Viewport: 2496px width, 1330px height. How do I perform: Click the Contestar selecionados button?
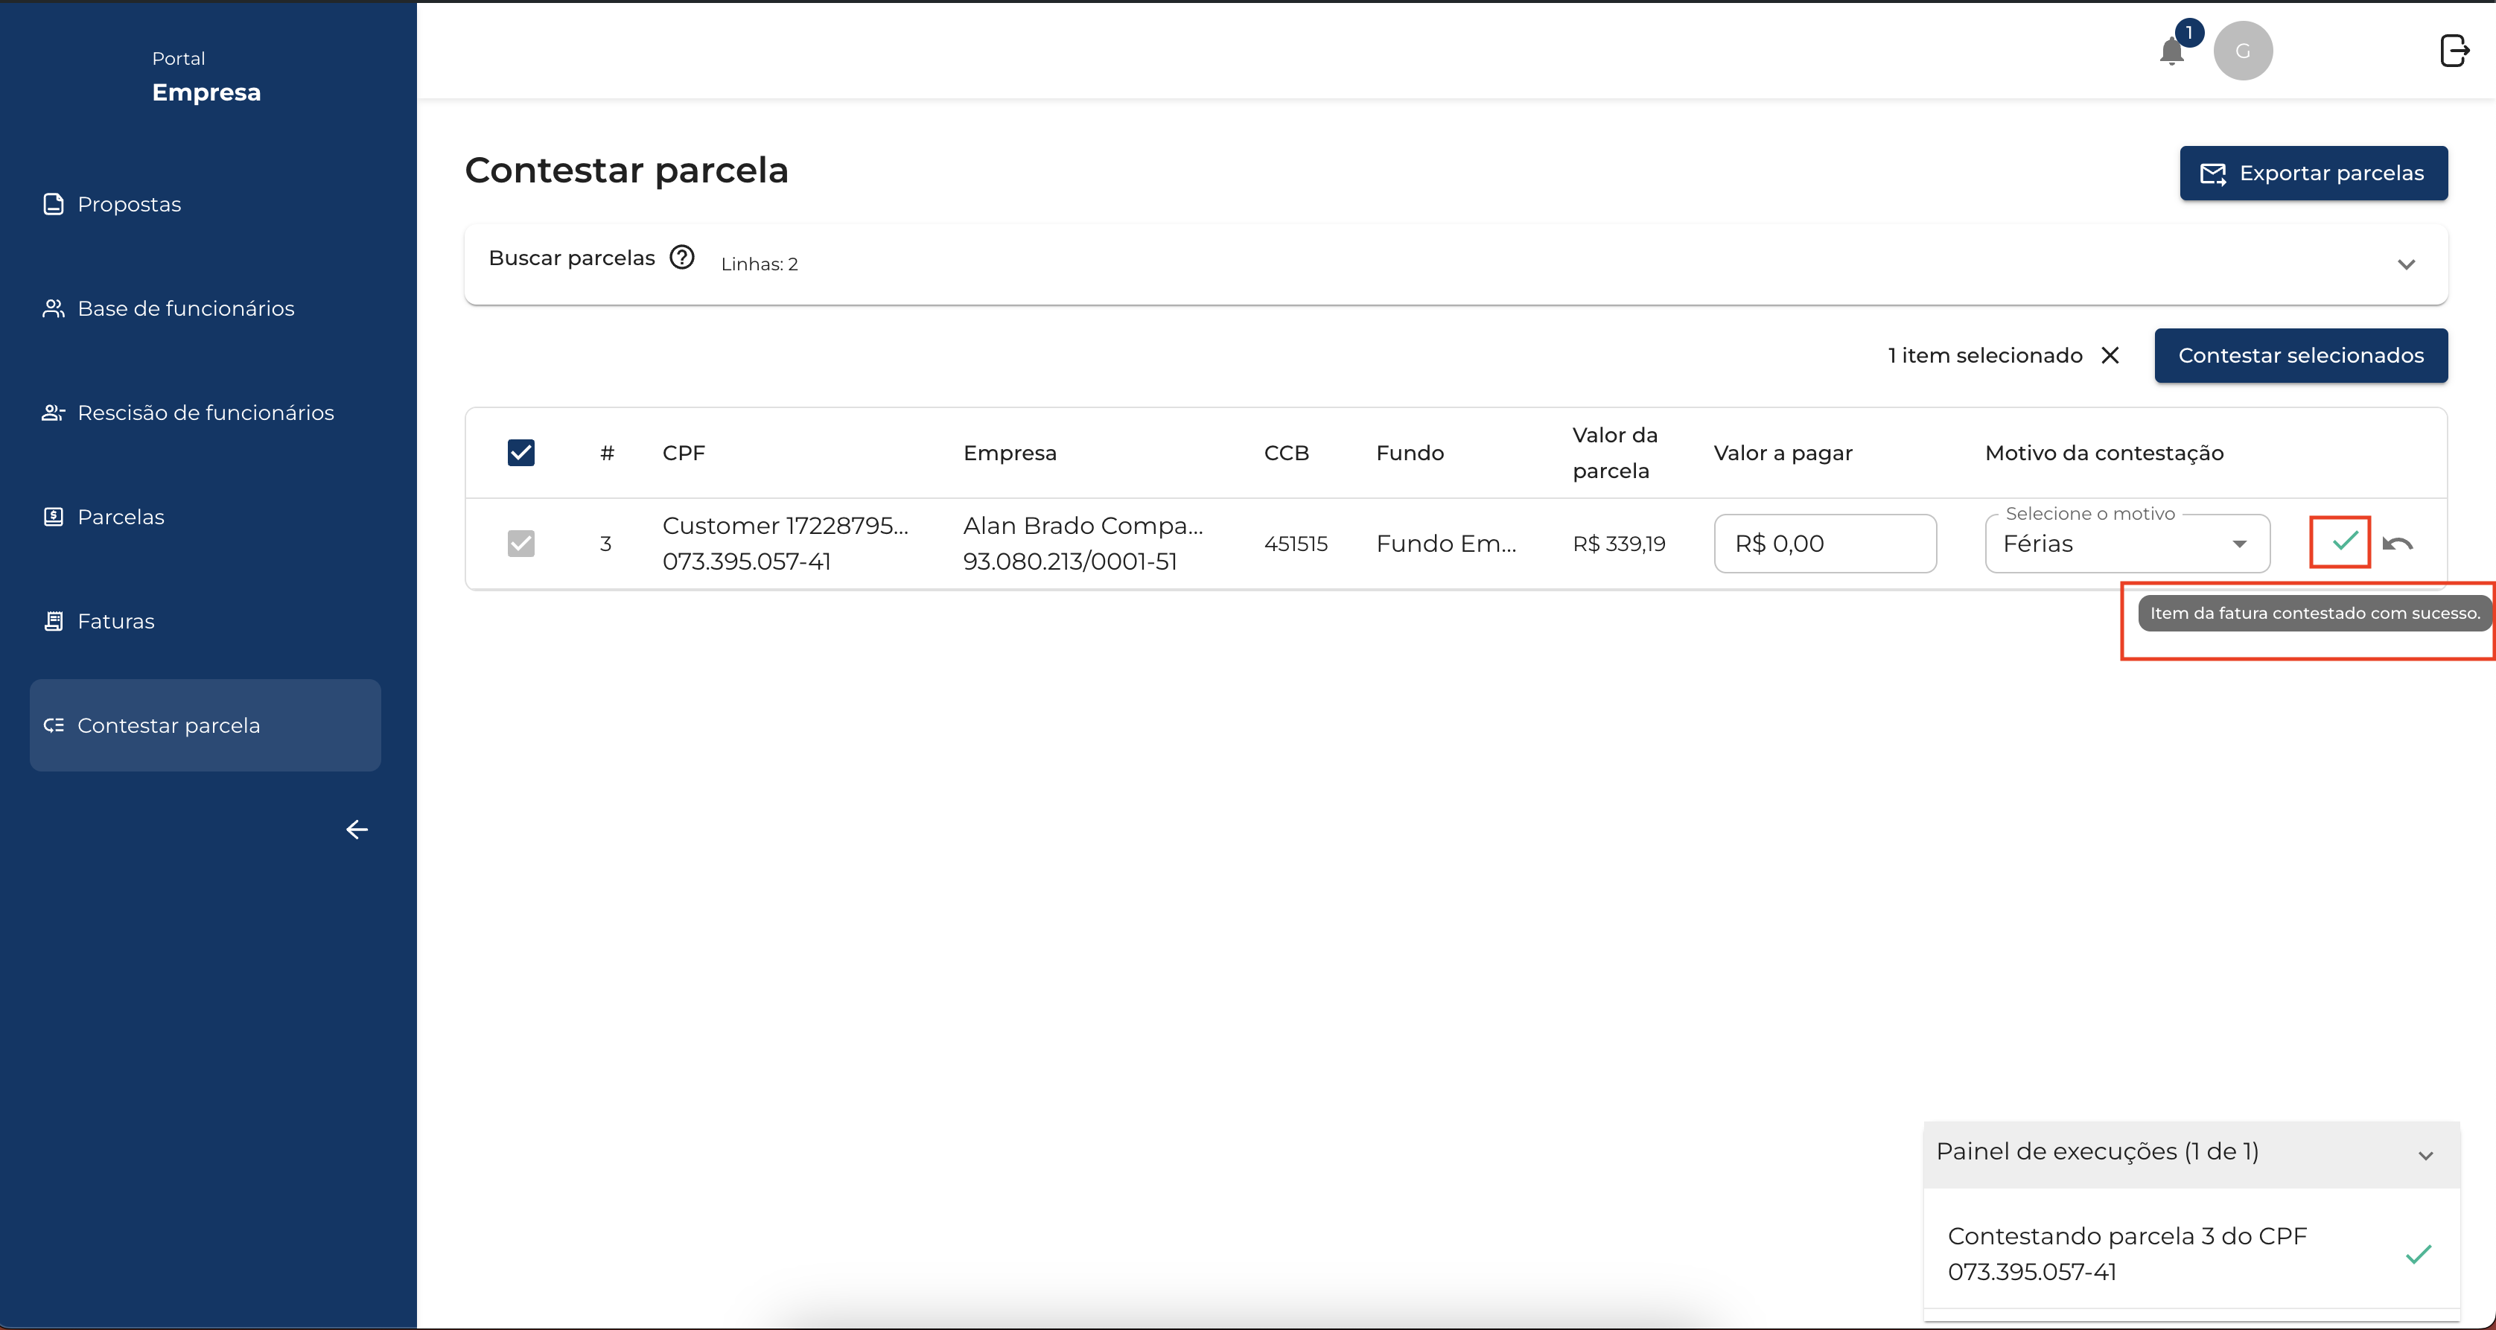pyautogui.click(x=2300, y=355)
